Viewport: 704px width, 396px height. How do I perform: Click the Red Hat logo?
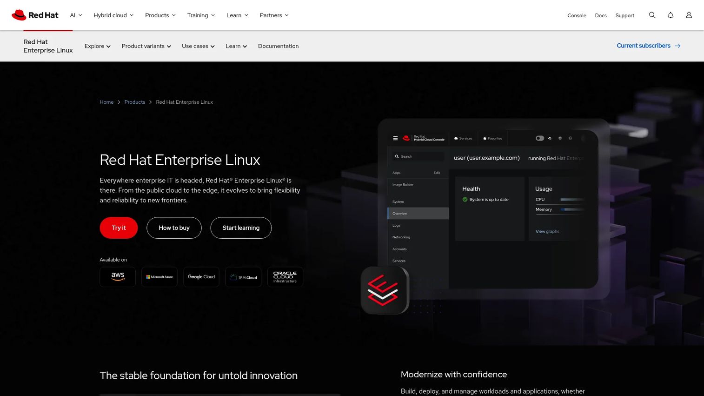click(35, 15)
